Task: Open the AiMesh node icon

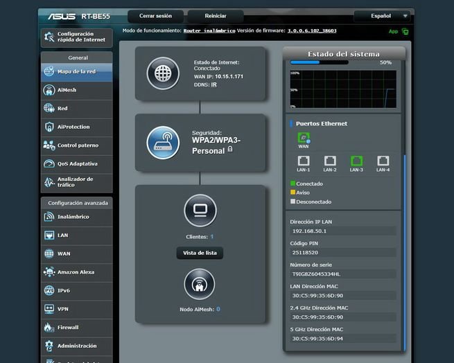Action: (x=200, y=284)
